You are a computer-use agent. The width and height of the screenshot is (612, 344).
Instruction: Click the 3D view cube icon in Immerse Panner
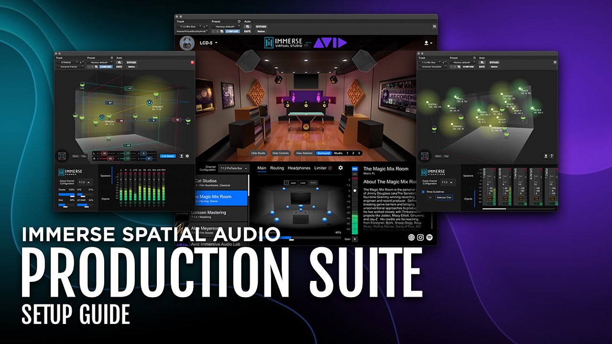click(x=62, y=156)
